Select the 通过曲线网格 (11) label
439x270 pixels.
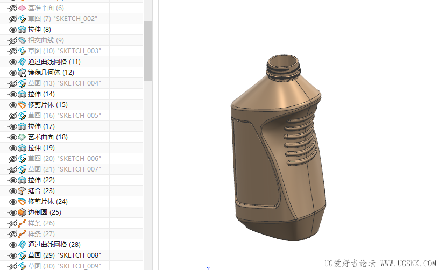54,62
